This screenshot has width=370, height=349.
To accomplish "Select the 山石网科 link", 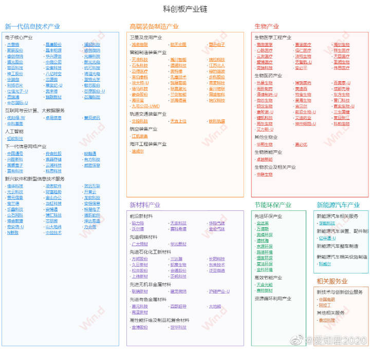I will pyautogui.click(x=15, y=215).
